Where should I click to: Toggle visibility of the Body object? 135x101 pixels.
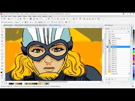(x=106, y=34)
